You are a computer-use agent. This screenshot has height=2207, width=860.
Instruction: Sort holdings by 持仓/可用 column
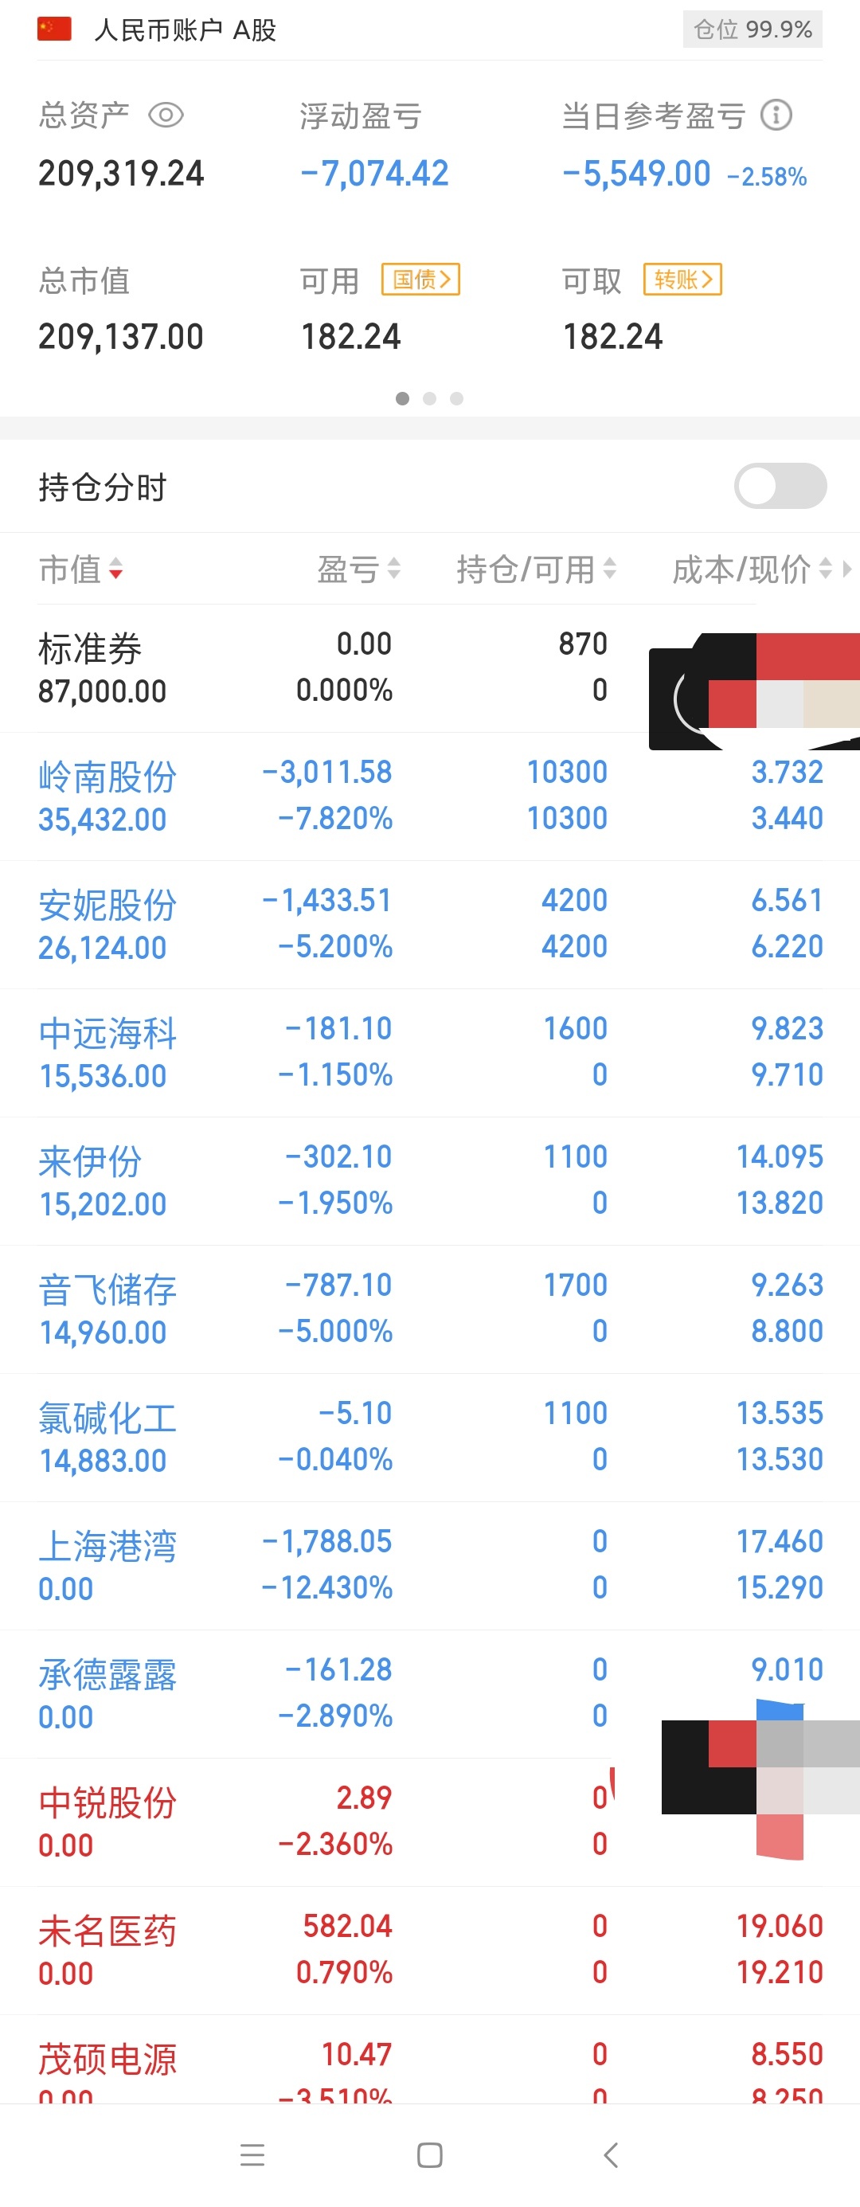[536, 569]
